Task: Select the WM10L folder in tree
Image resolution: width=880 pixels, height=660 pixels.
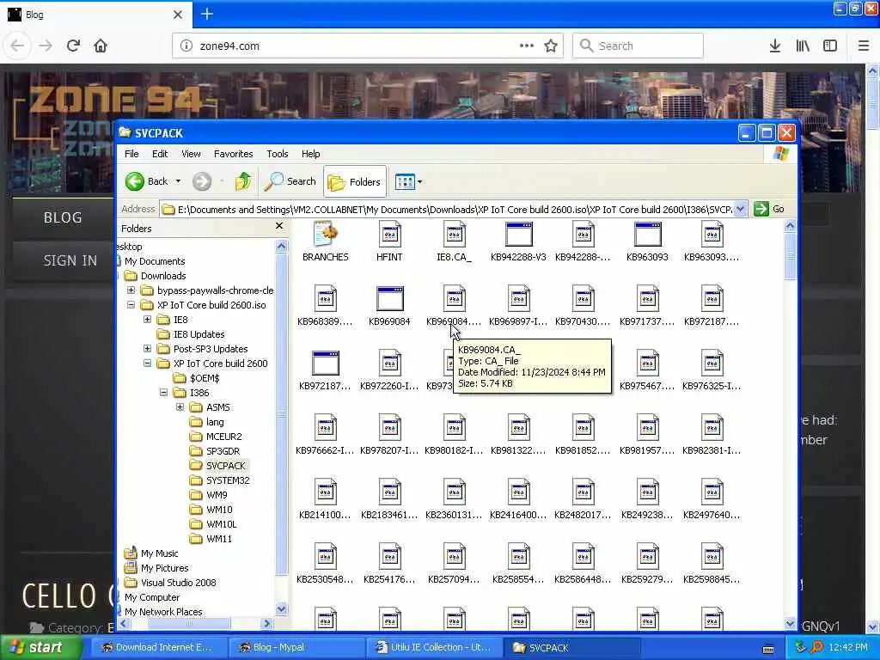Action: pos(221,523)
